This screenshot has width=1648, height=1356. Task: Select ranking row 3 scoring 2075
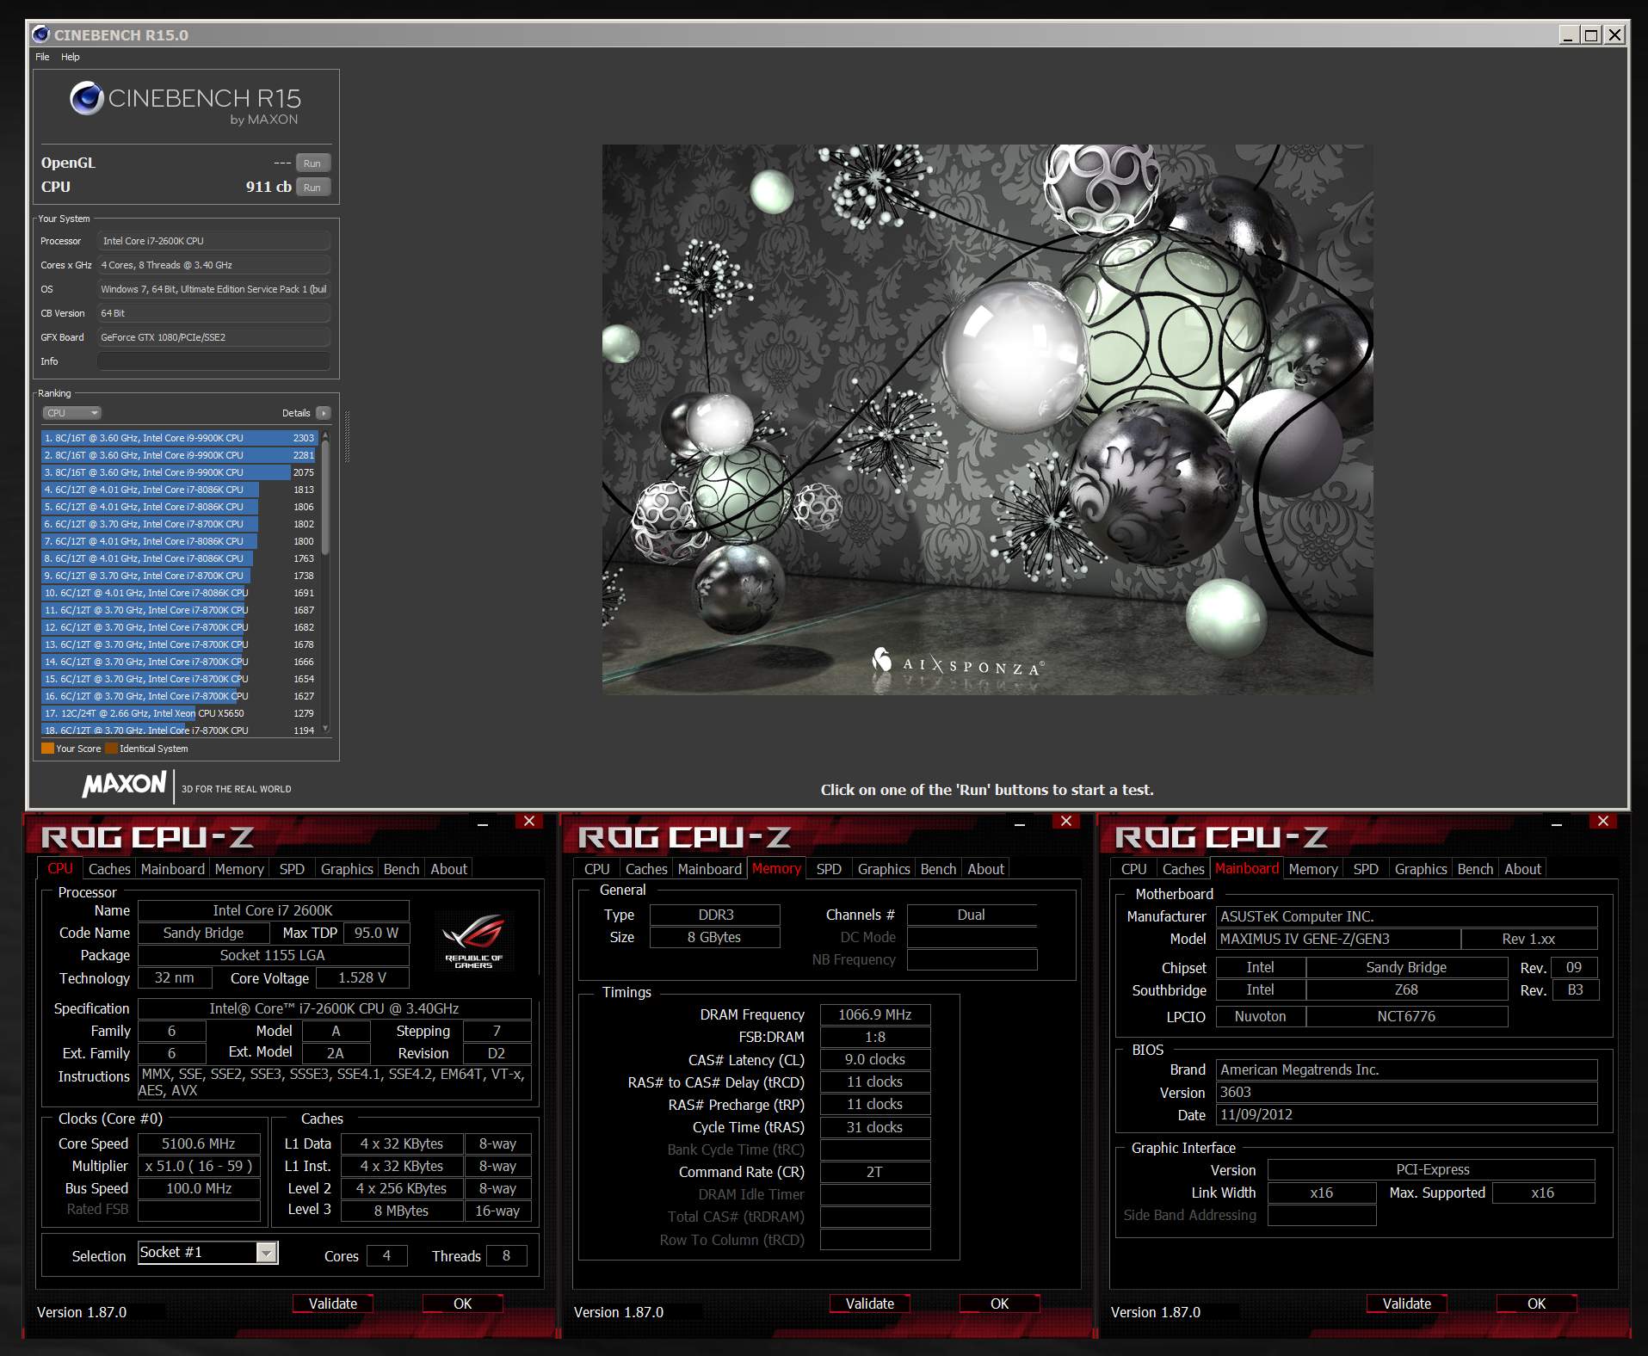point(180,472)
